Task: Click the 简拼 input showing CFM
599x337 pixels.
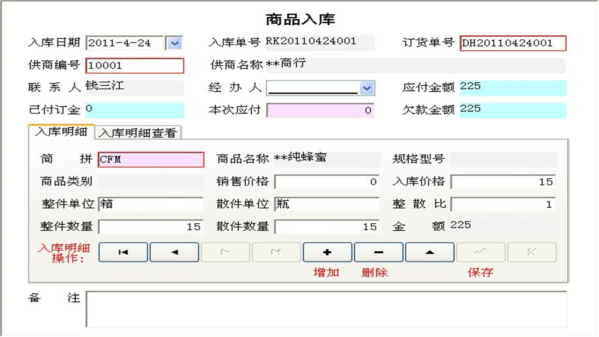Action: pyautogui.click(x=150, y=160)
